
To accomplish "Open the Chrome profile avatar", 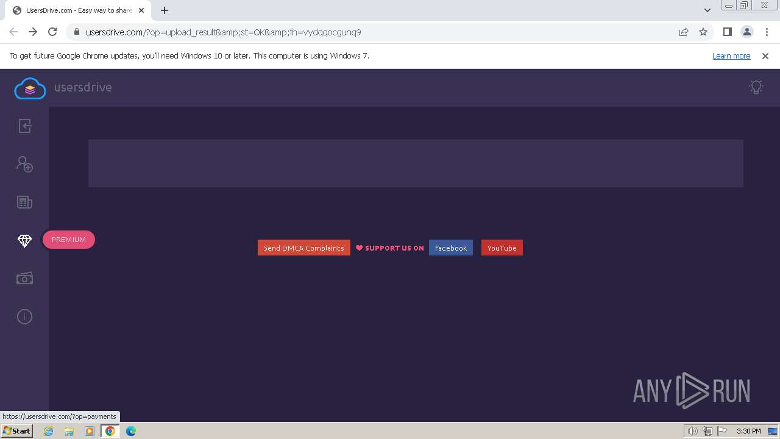I will pos(747,32).
